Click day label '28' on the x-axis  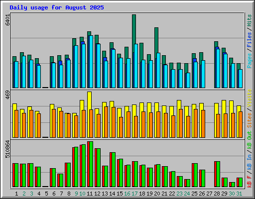[x=217, y=194]
